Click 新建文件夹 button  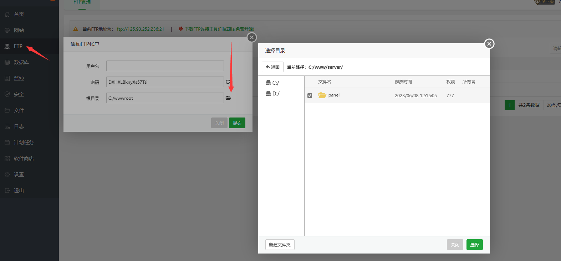click(x=280, y=245)
